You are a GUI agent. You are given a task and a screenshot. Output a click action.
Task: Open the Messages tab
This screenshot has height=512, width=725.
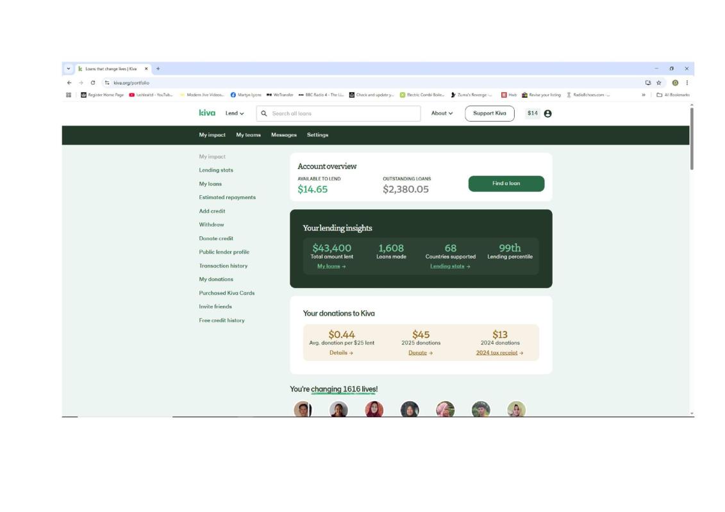coord(283,135)
